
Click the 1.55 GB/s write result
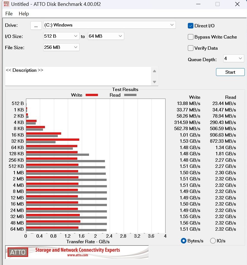click(190, 216)
